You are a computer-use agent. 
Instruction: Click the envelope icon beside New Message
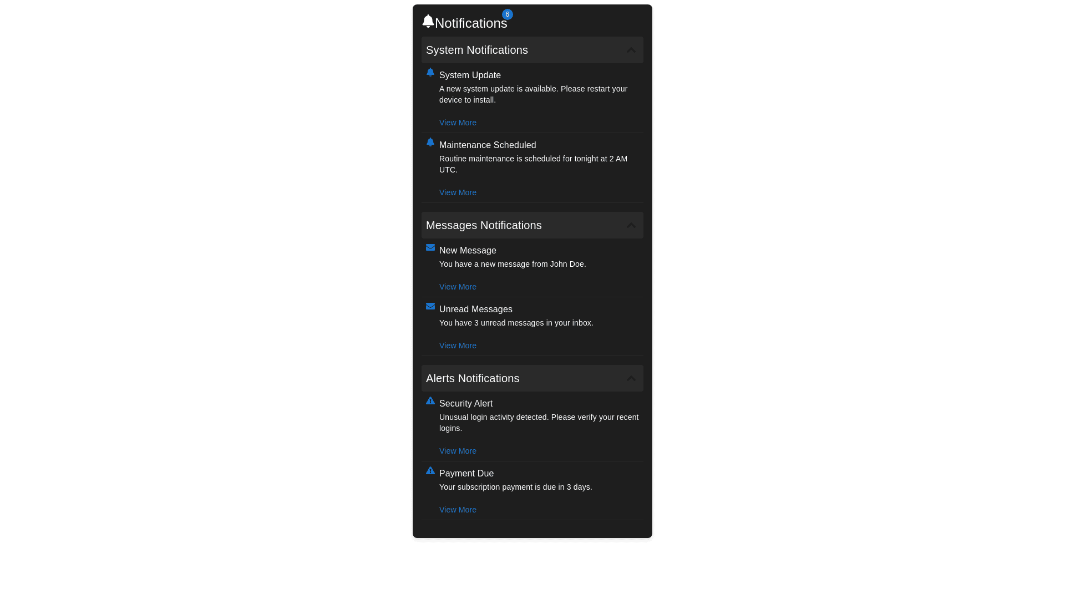coord(430,247)
